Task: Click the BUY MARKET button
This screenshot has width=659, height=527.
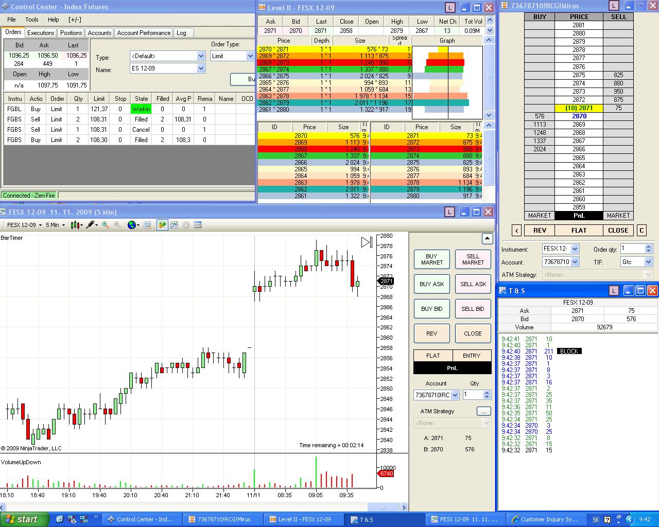Action: pyautogui.click(x=432, y=259)
